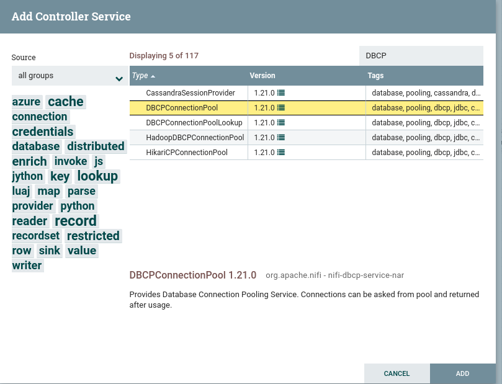Filter by the map tag

tap(48, 191)
